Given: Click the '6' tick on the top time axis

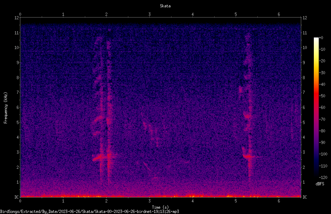Looking at the screenshot, I should [x=279, y=14].
